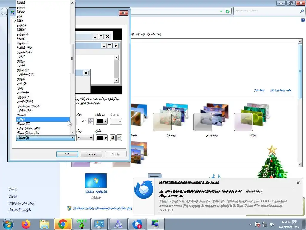This screenshot has width=306, height=230.
Task: Select Leelawadee font entry
Action: [x=43, y=93]
